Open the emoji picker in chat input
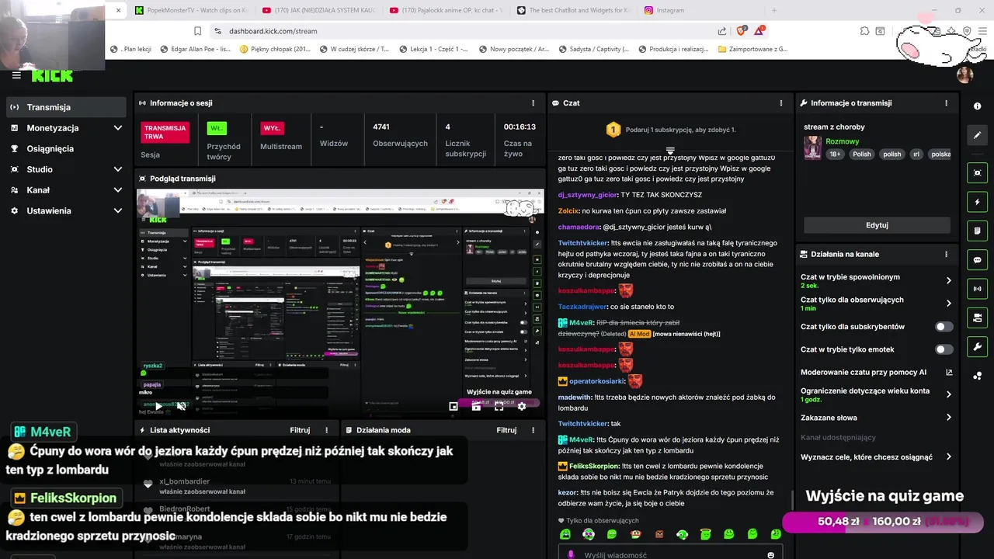The width and height of the screenshot is (994, 559). coord(770,555)
